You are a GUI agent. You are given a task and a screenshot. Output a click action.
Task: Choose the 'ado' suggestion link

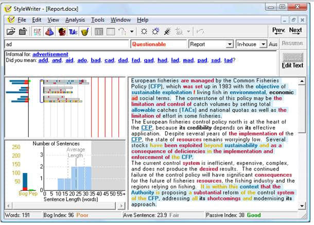82,60
